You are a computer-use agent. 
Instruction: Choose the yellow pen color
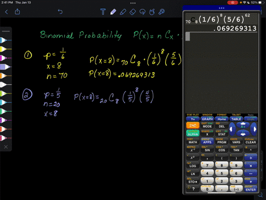coord(5,49)
